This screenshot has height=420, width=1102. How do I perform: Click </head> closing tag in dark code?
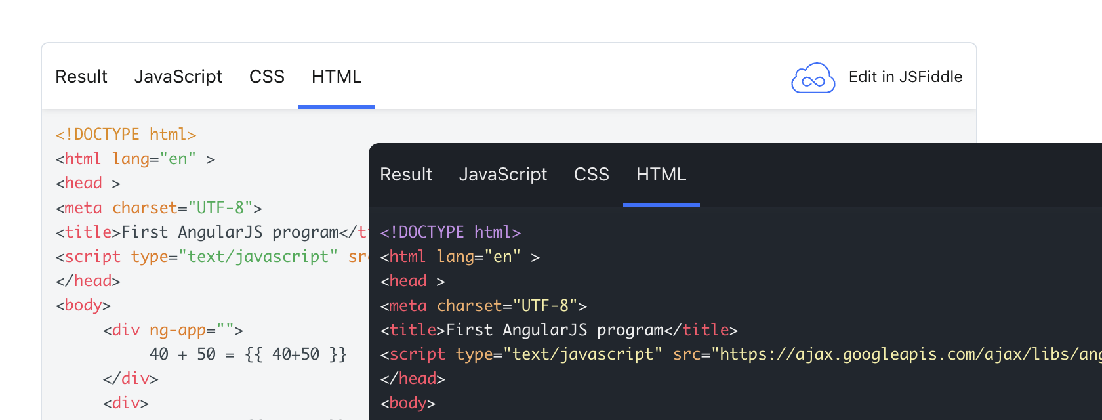pyautogui.click(x=413, y=379)
